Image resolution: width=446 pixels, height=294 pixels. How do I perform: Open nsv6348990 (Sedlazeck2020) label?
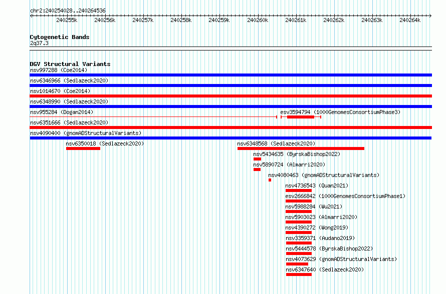click(69, 101)
